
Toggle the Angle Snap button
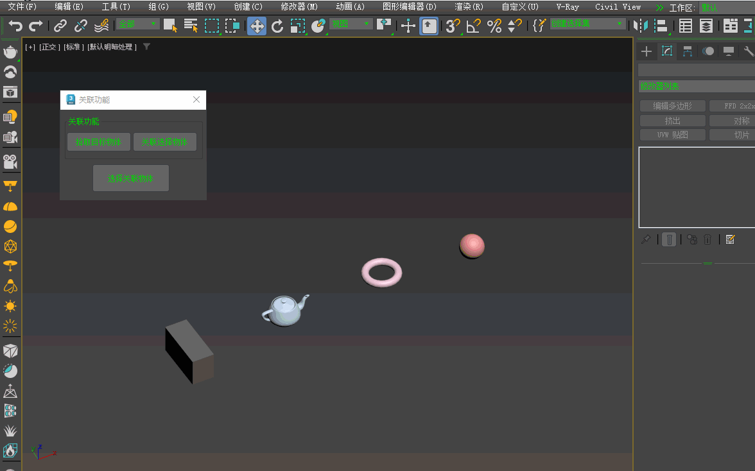coord(474,26)
